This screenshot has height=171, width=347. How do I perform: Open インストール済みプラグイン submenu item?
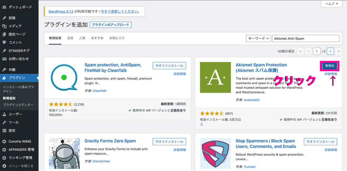click(x=18, y=89)
